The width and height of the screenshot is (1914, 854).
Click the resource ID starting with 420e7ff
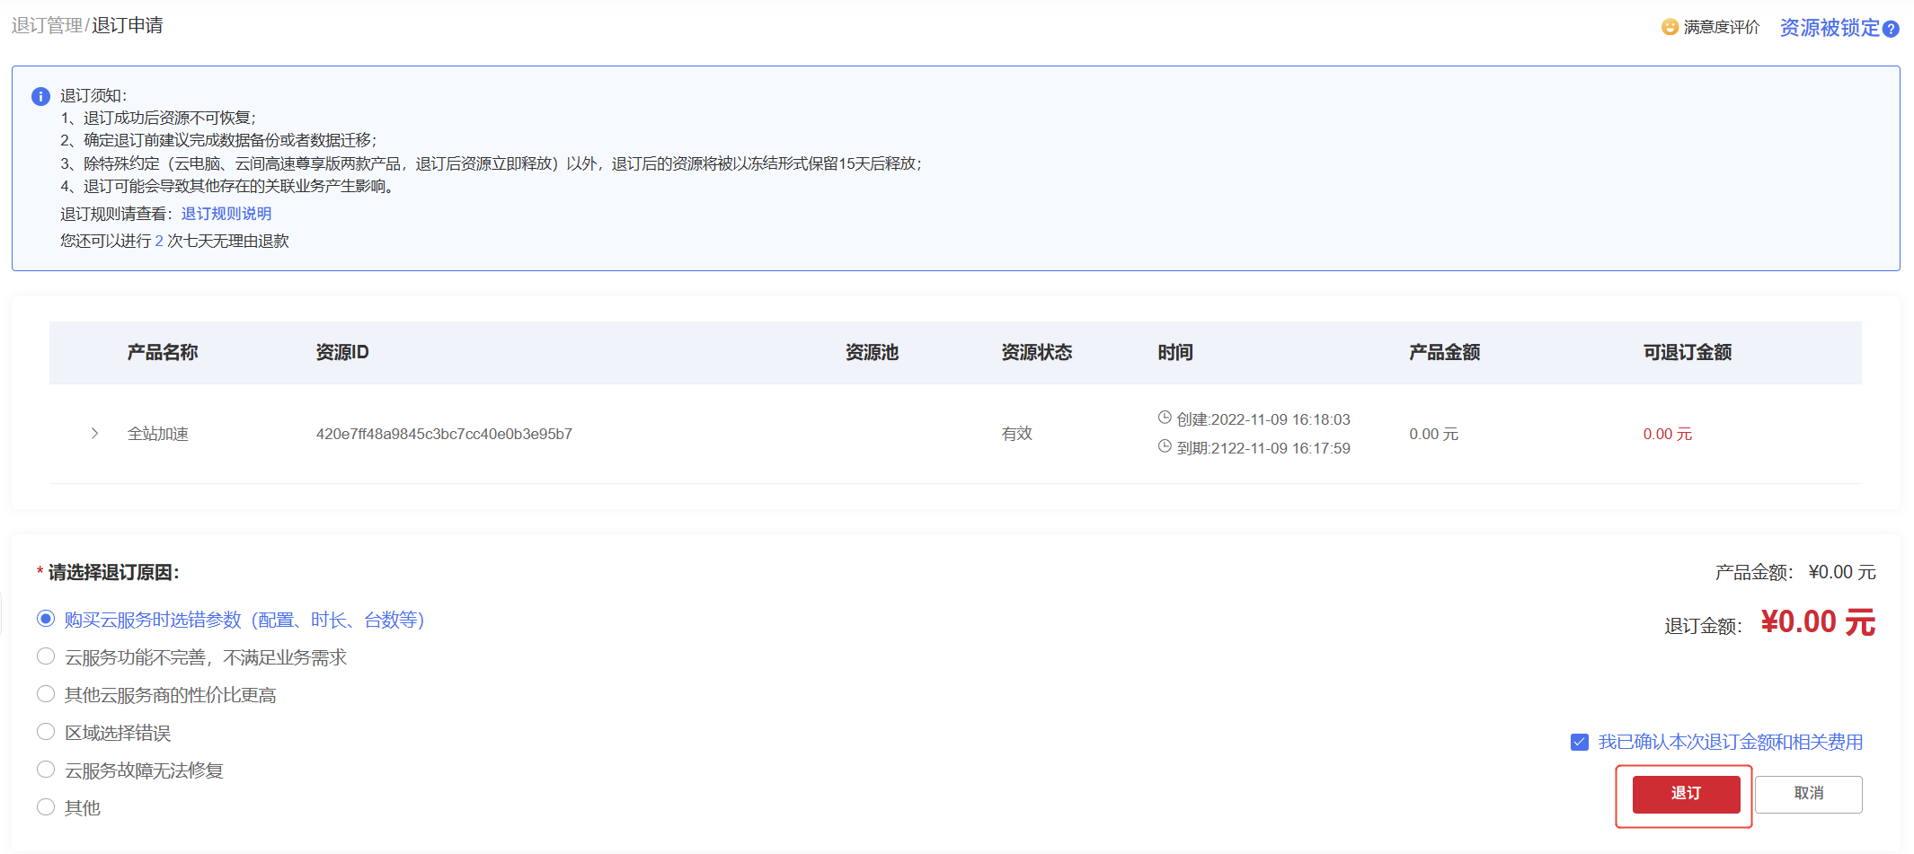pos(445,433)
